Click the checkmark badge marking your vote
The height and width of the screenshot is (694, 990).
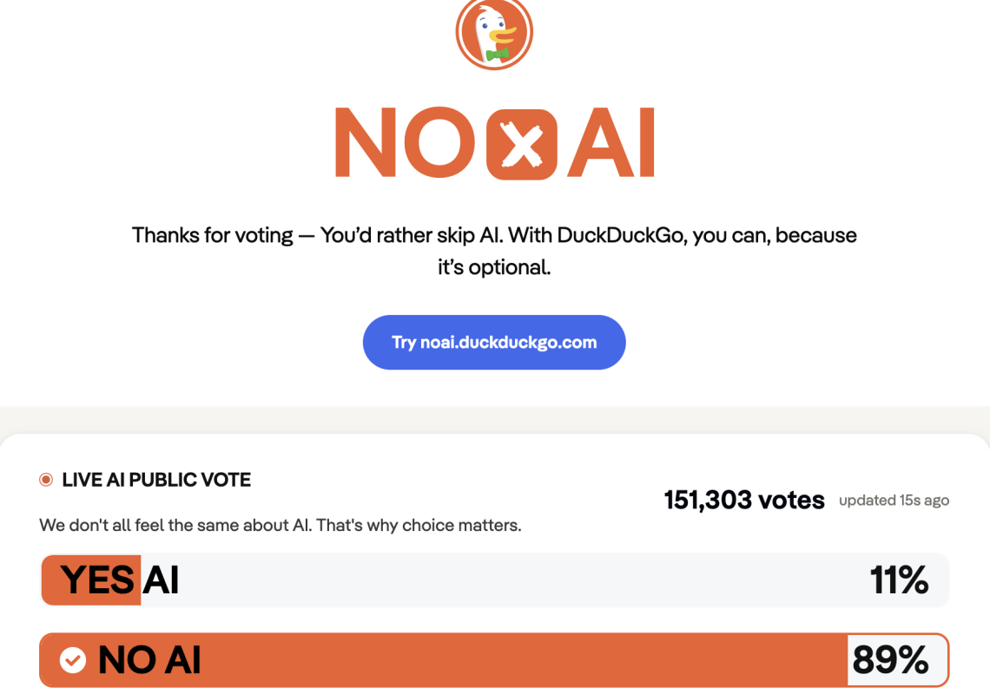pyautogui.click(x=73, y=659)
